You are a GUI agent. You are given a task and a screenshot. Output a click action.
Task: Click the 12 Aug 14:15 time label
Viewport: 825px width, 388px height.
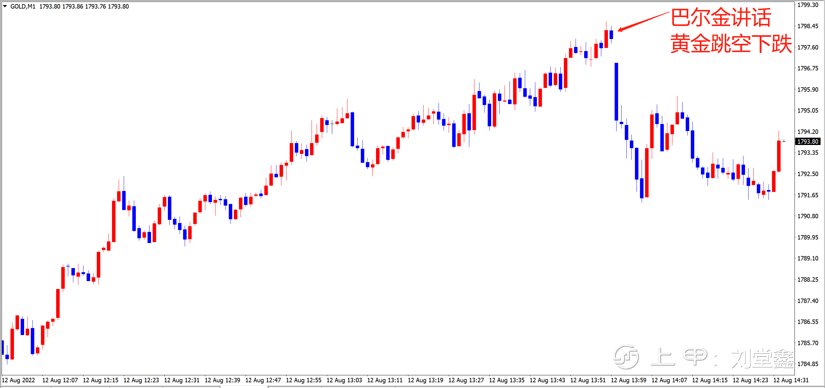(x=710, y=380)
